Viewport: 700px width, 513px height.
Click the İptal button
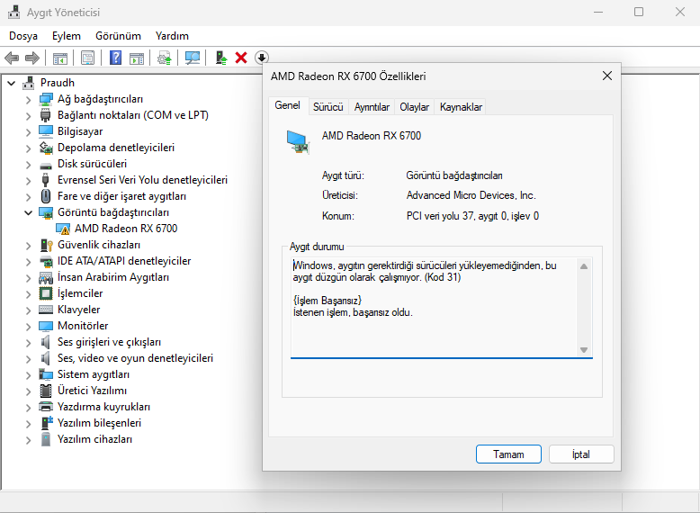point(581,454)
